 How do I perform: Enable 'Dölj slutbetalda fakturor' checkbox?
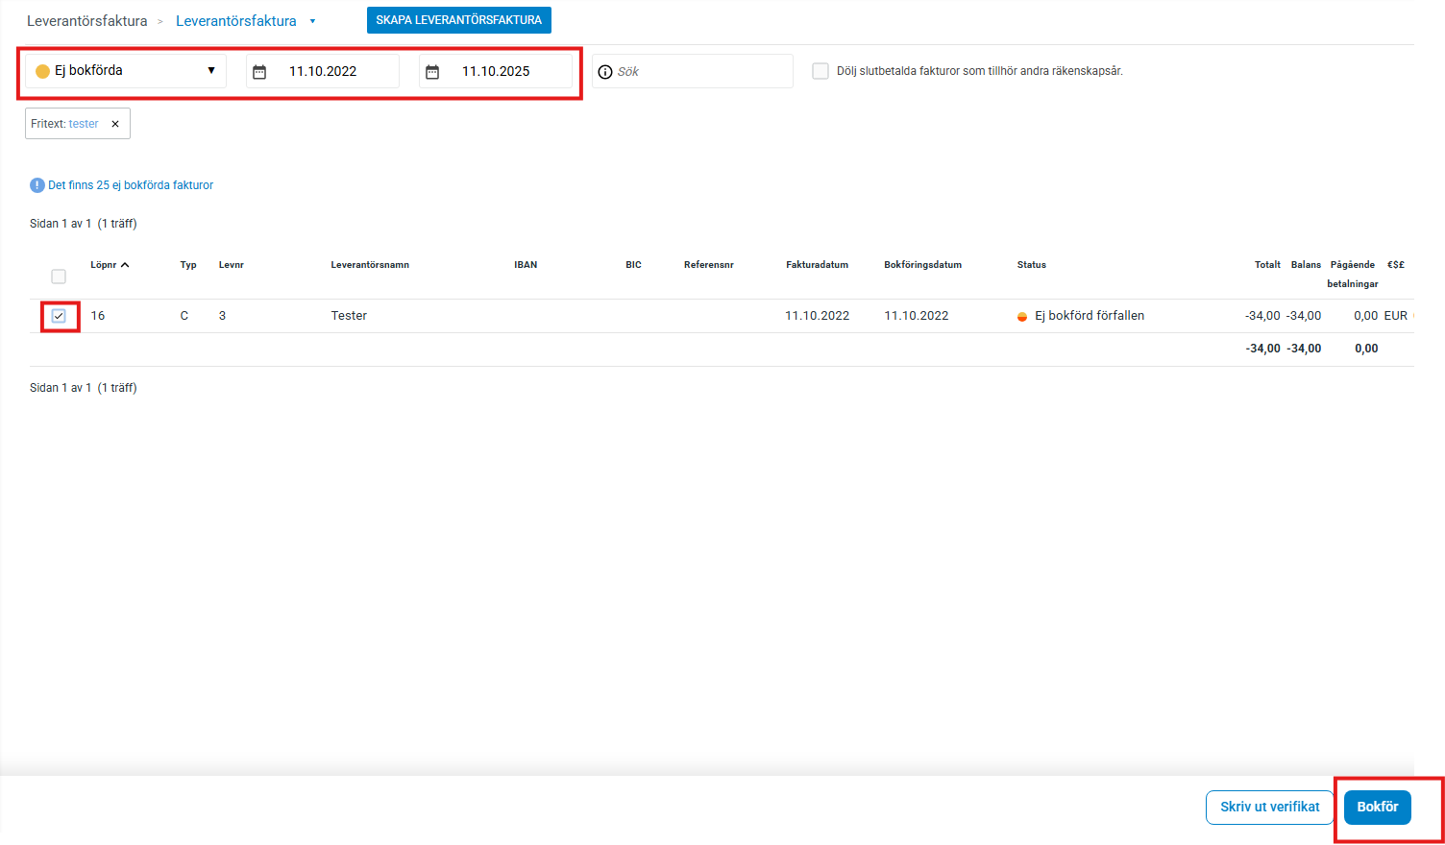tap(820, 71)
